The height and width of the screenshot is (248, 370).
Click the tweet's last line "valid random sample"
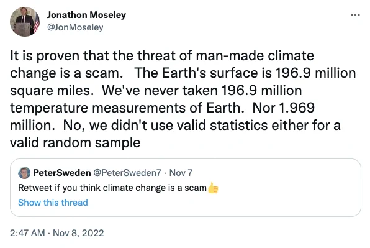75,143
